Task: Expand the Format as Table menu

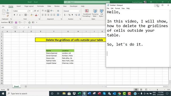Action: click(95, 13)
